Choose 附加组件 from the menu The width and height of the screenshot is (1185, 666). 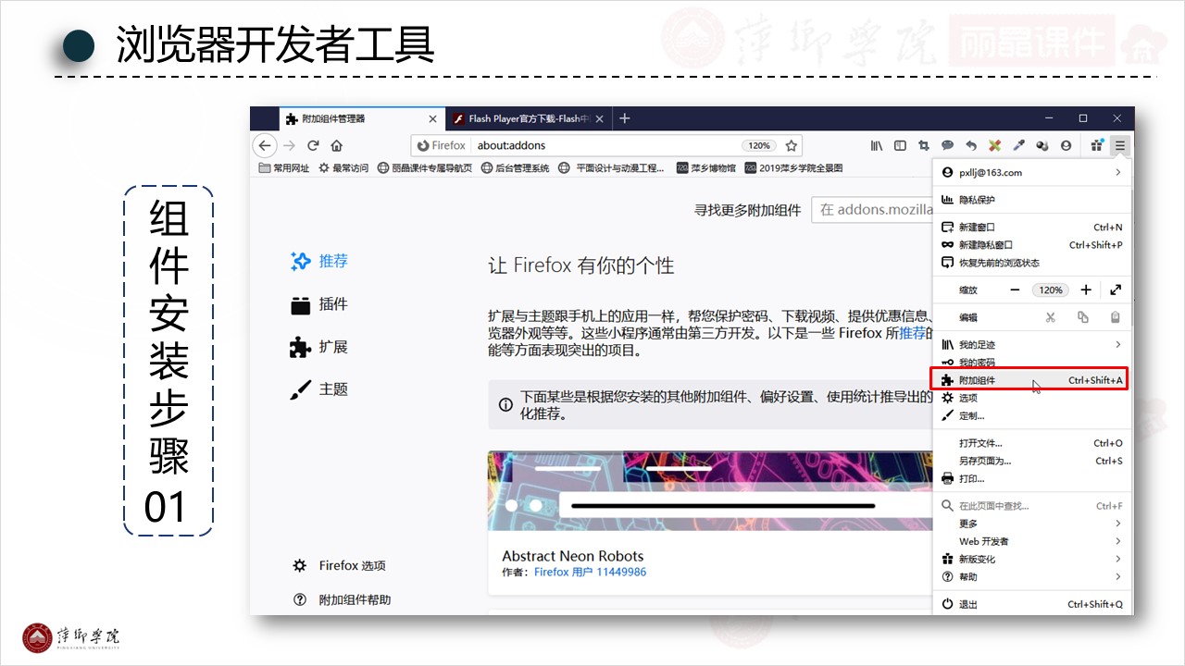click(1031, 380)
